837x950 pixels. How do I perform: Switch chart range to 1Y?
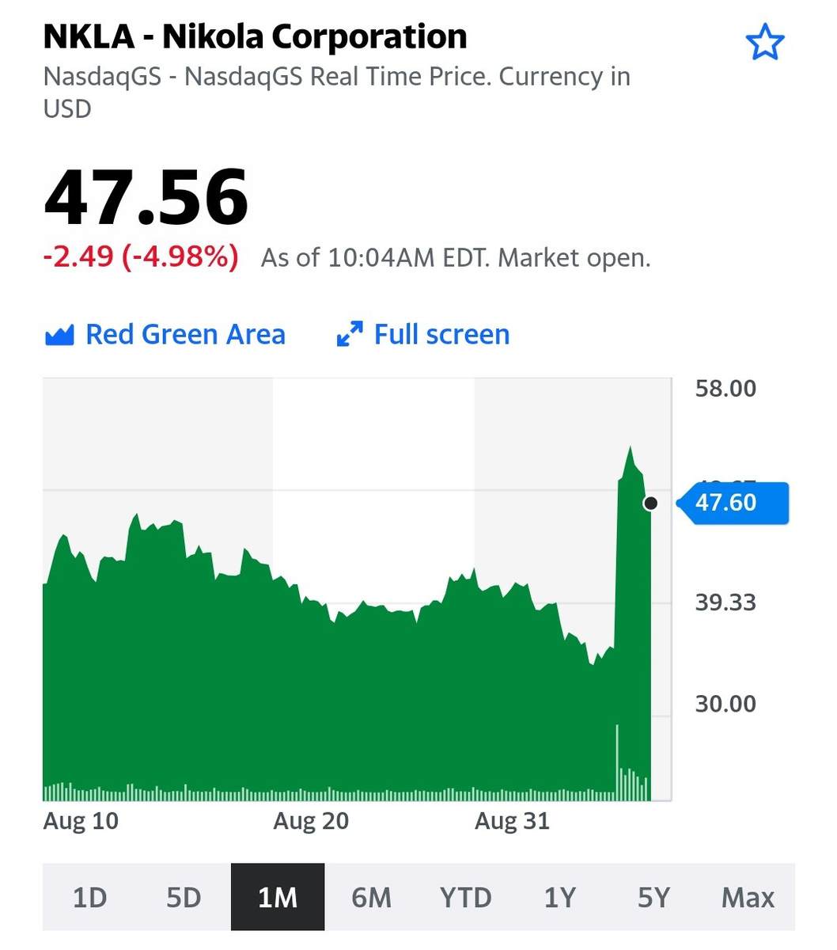pos(559,897)
